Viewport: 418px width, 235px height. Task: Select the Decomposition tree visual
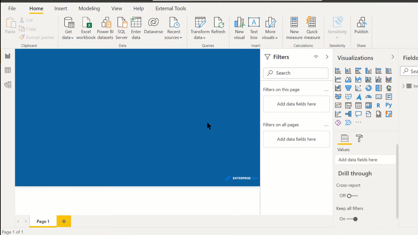coord(348,114)
